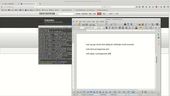170x96 pixels.
Task: Open the Insert menu in Writer
Action: 84,22
